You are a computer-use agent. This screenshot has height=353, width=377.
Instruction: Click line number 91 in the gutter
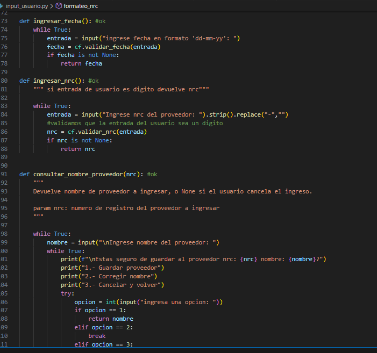point(4,174)
